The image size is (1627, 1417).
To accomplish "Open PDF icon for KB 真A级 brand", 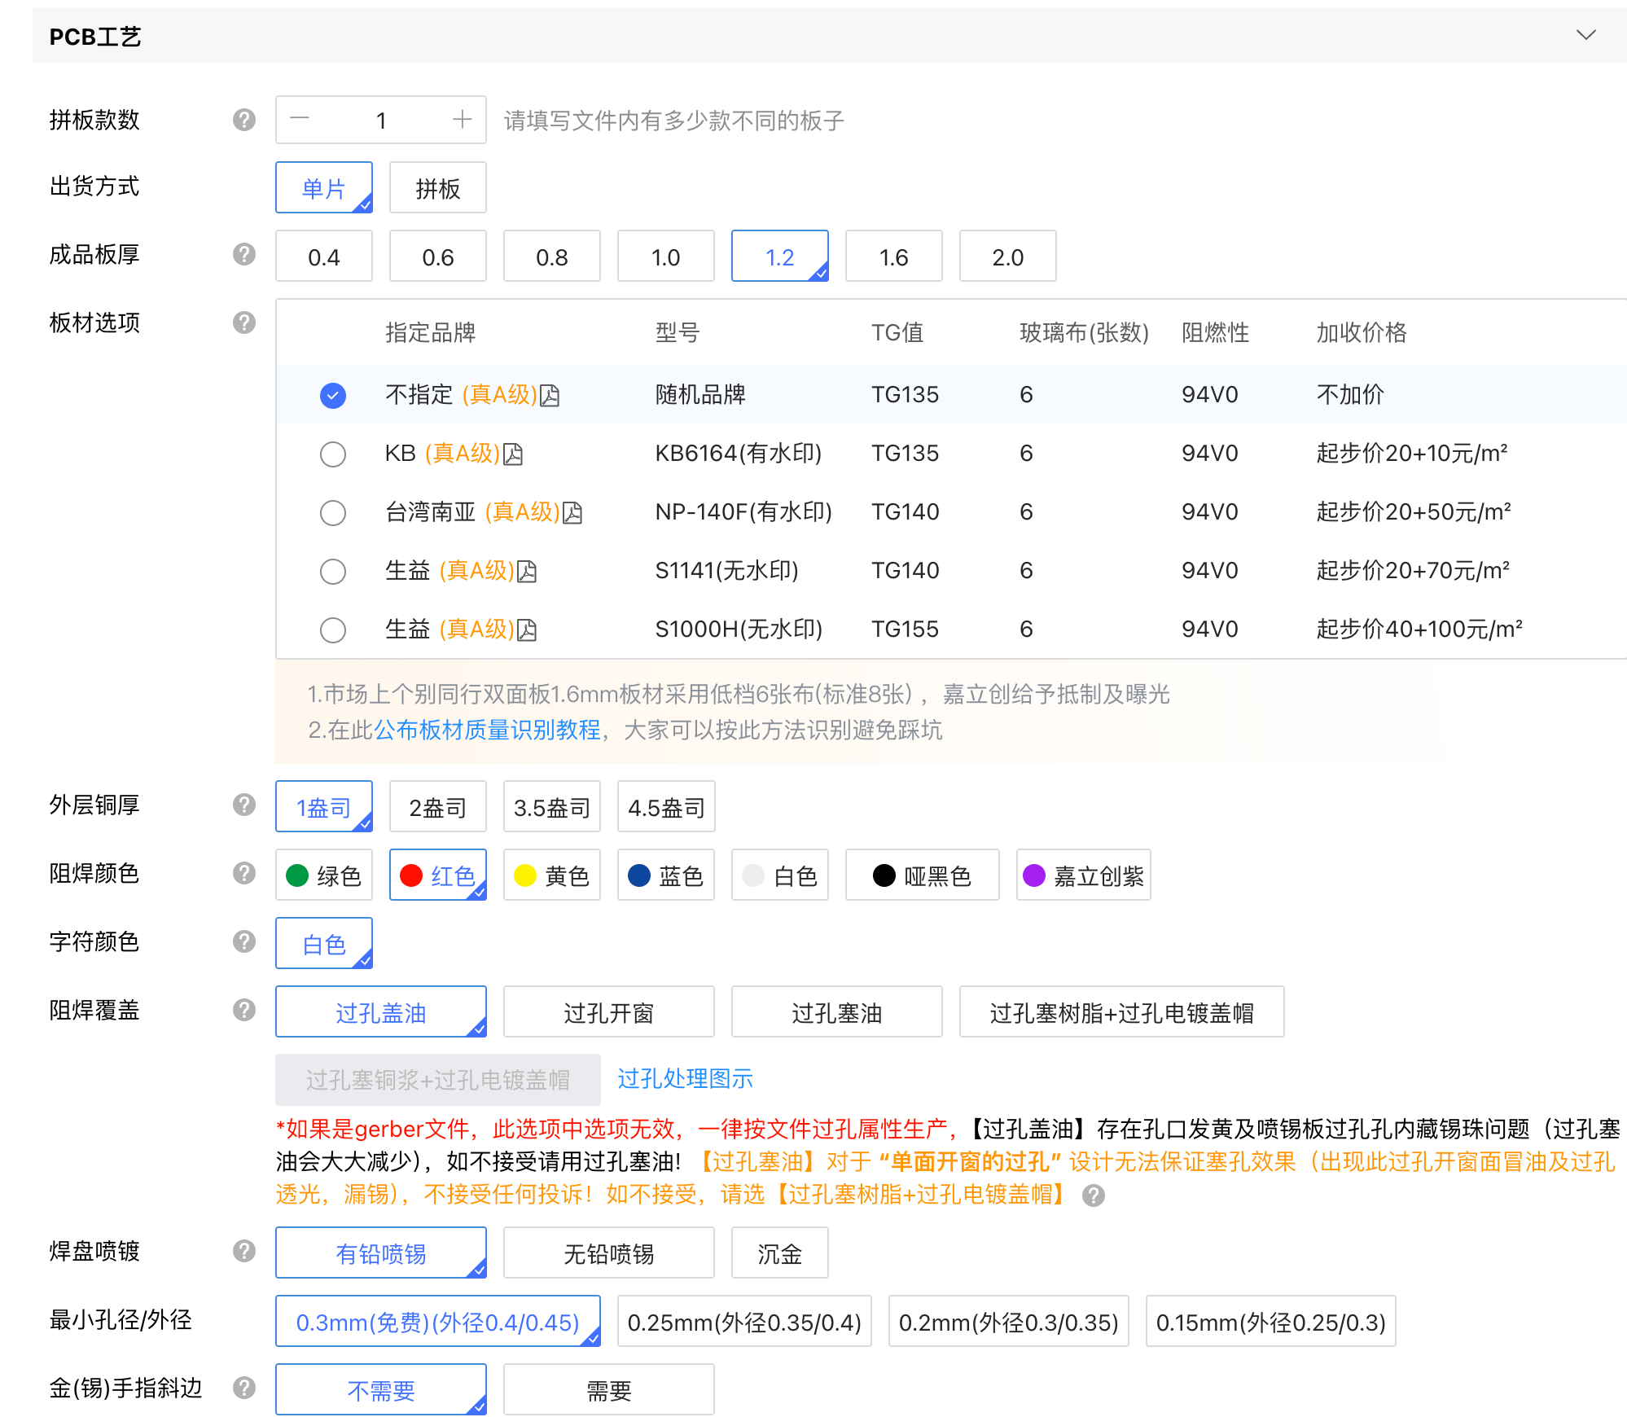I will click(513, 454).
